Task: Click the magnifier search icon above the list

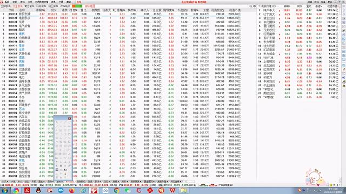Action: [x=251, y=6]
